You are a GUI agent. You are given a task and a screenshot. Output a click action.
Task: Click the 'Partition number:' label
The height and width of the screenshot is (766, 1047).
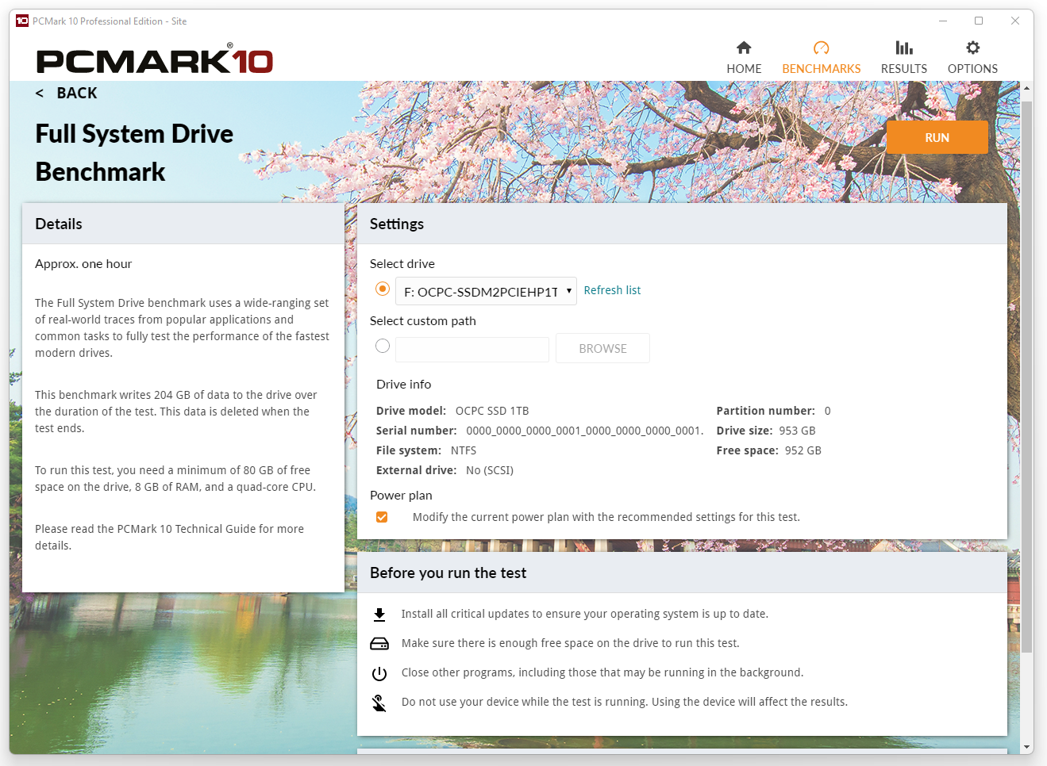pos(766,411)
